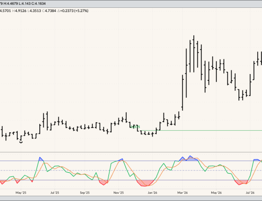Click the Jul '25 date axis label
262x201 pixels.
(x=54, y=193)
